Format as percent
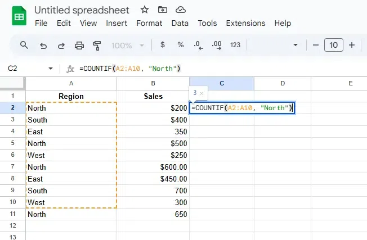The image size is (367, 240). coord(181,45)
